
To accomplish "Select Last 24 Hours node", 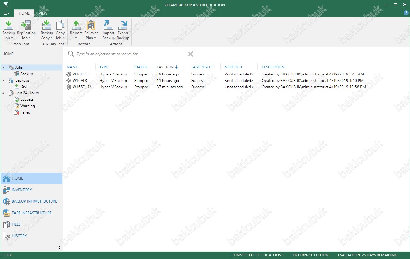I will tap(27, 93).
